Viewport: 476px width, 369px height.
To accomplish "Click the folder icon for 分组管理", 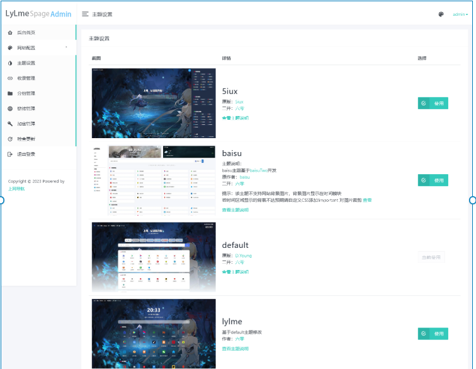I will point(10,93).
